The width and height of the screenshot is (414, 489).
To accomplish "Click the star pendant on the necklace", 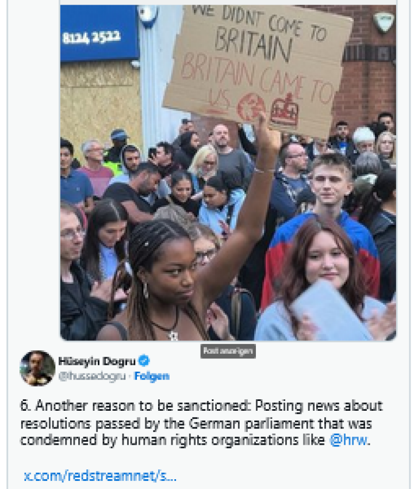I will point(173,336).
